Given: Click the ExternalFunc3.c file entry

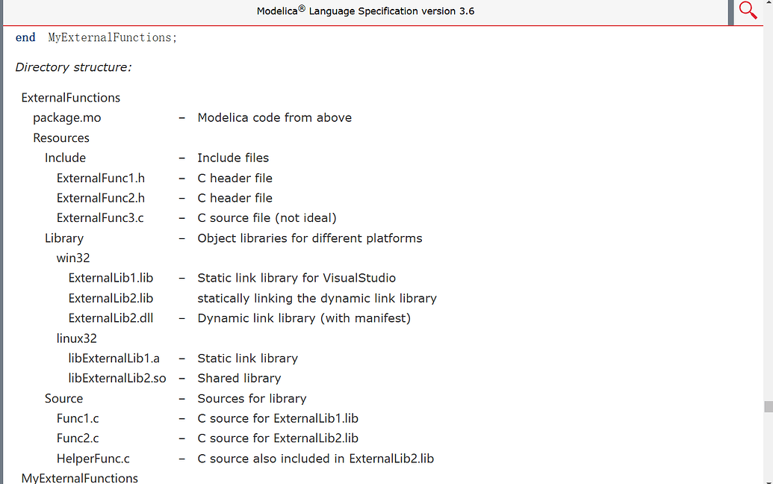Looking at the screenshot, I should click(x=100, y=218).
